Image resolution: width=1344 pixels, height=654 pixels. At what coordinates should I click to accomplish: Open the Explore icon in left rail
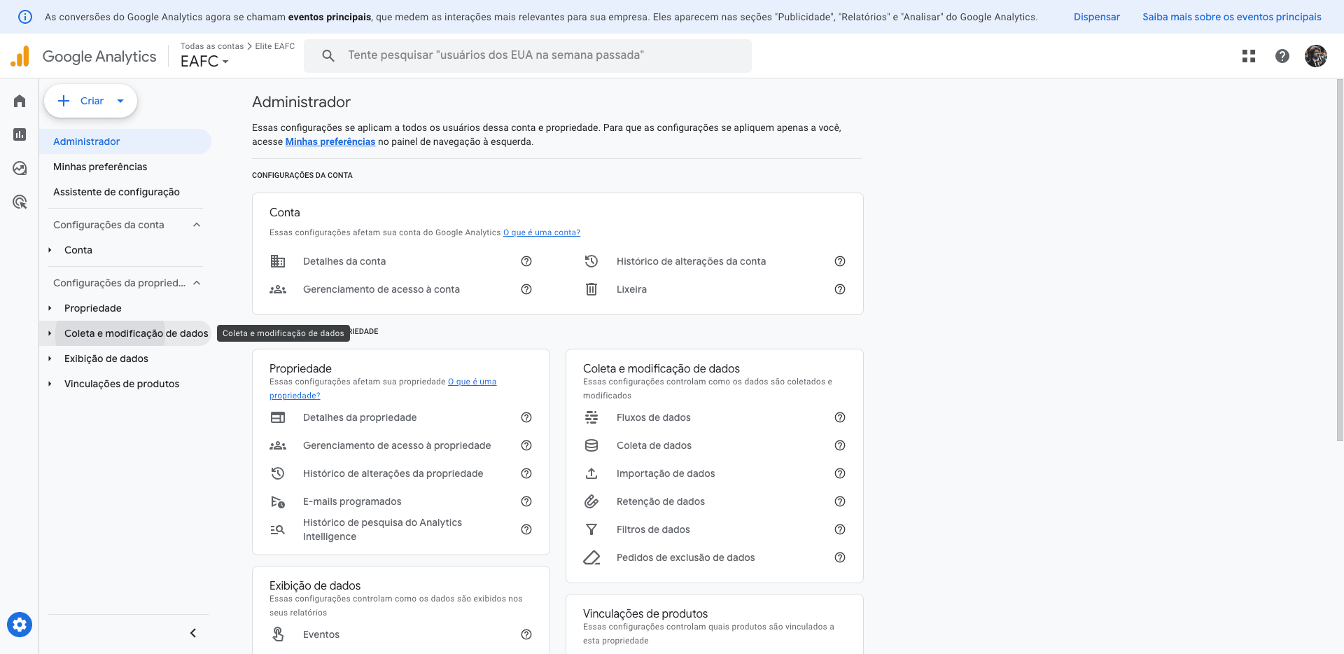[20, 168]
